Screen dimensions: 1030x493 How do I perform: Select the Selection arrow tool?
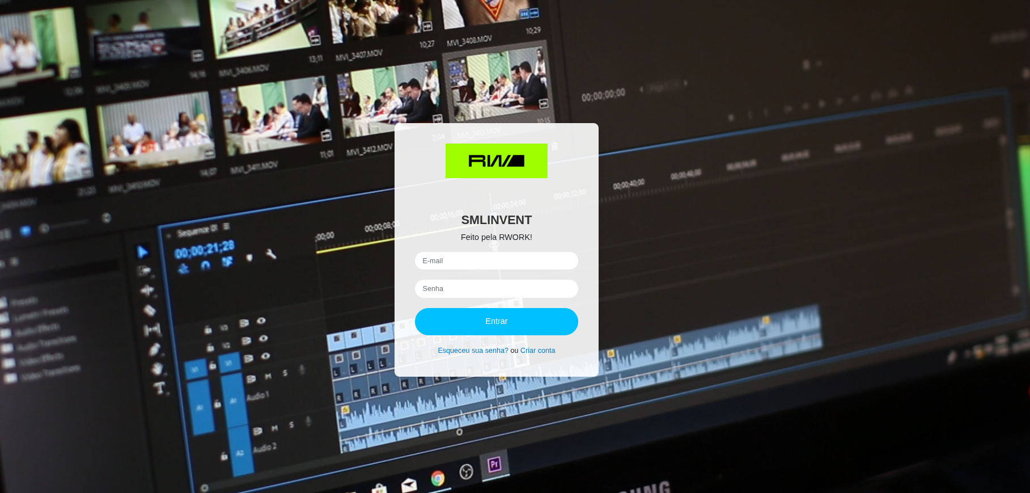pyautogui.click(x=142, y=251)
